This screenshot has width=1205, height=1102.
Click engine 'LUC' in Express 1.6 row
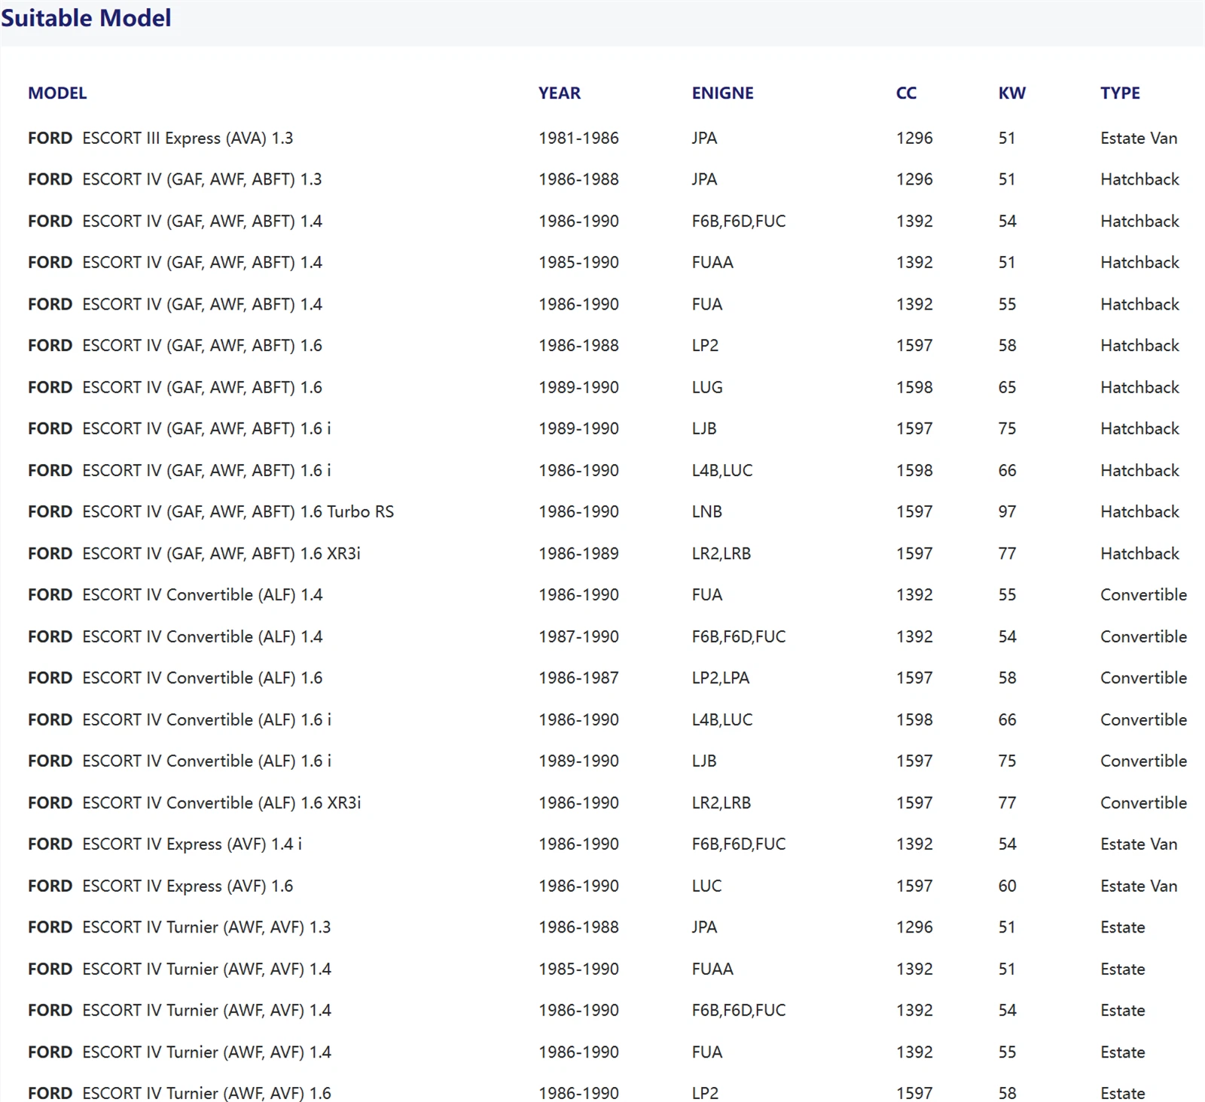pyautogui.click(x=706, y=886)
